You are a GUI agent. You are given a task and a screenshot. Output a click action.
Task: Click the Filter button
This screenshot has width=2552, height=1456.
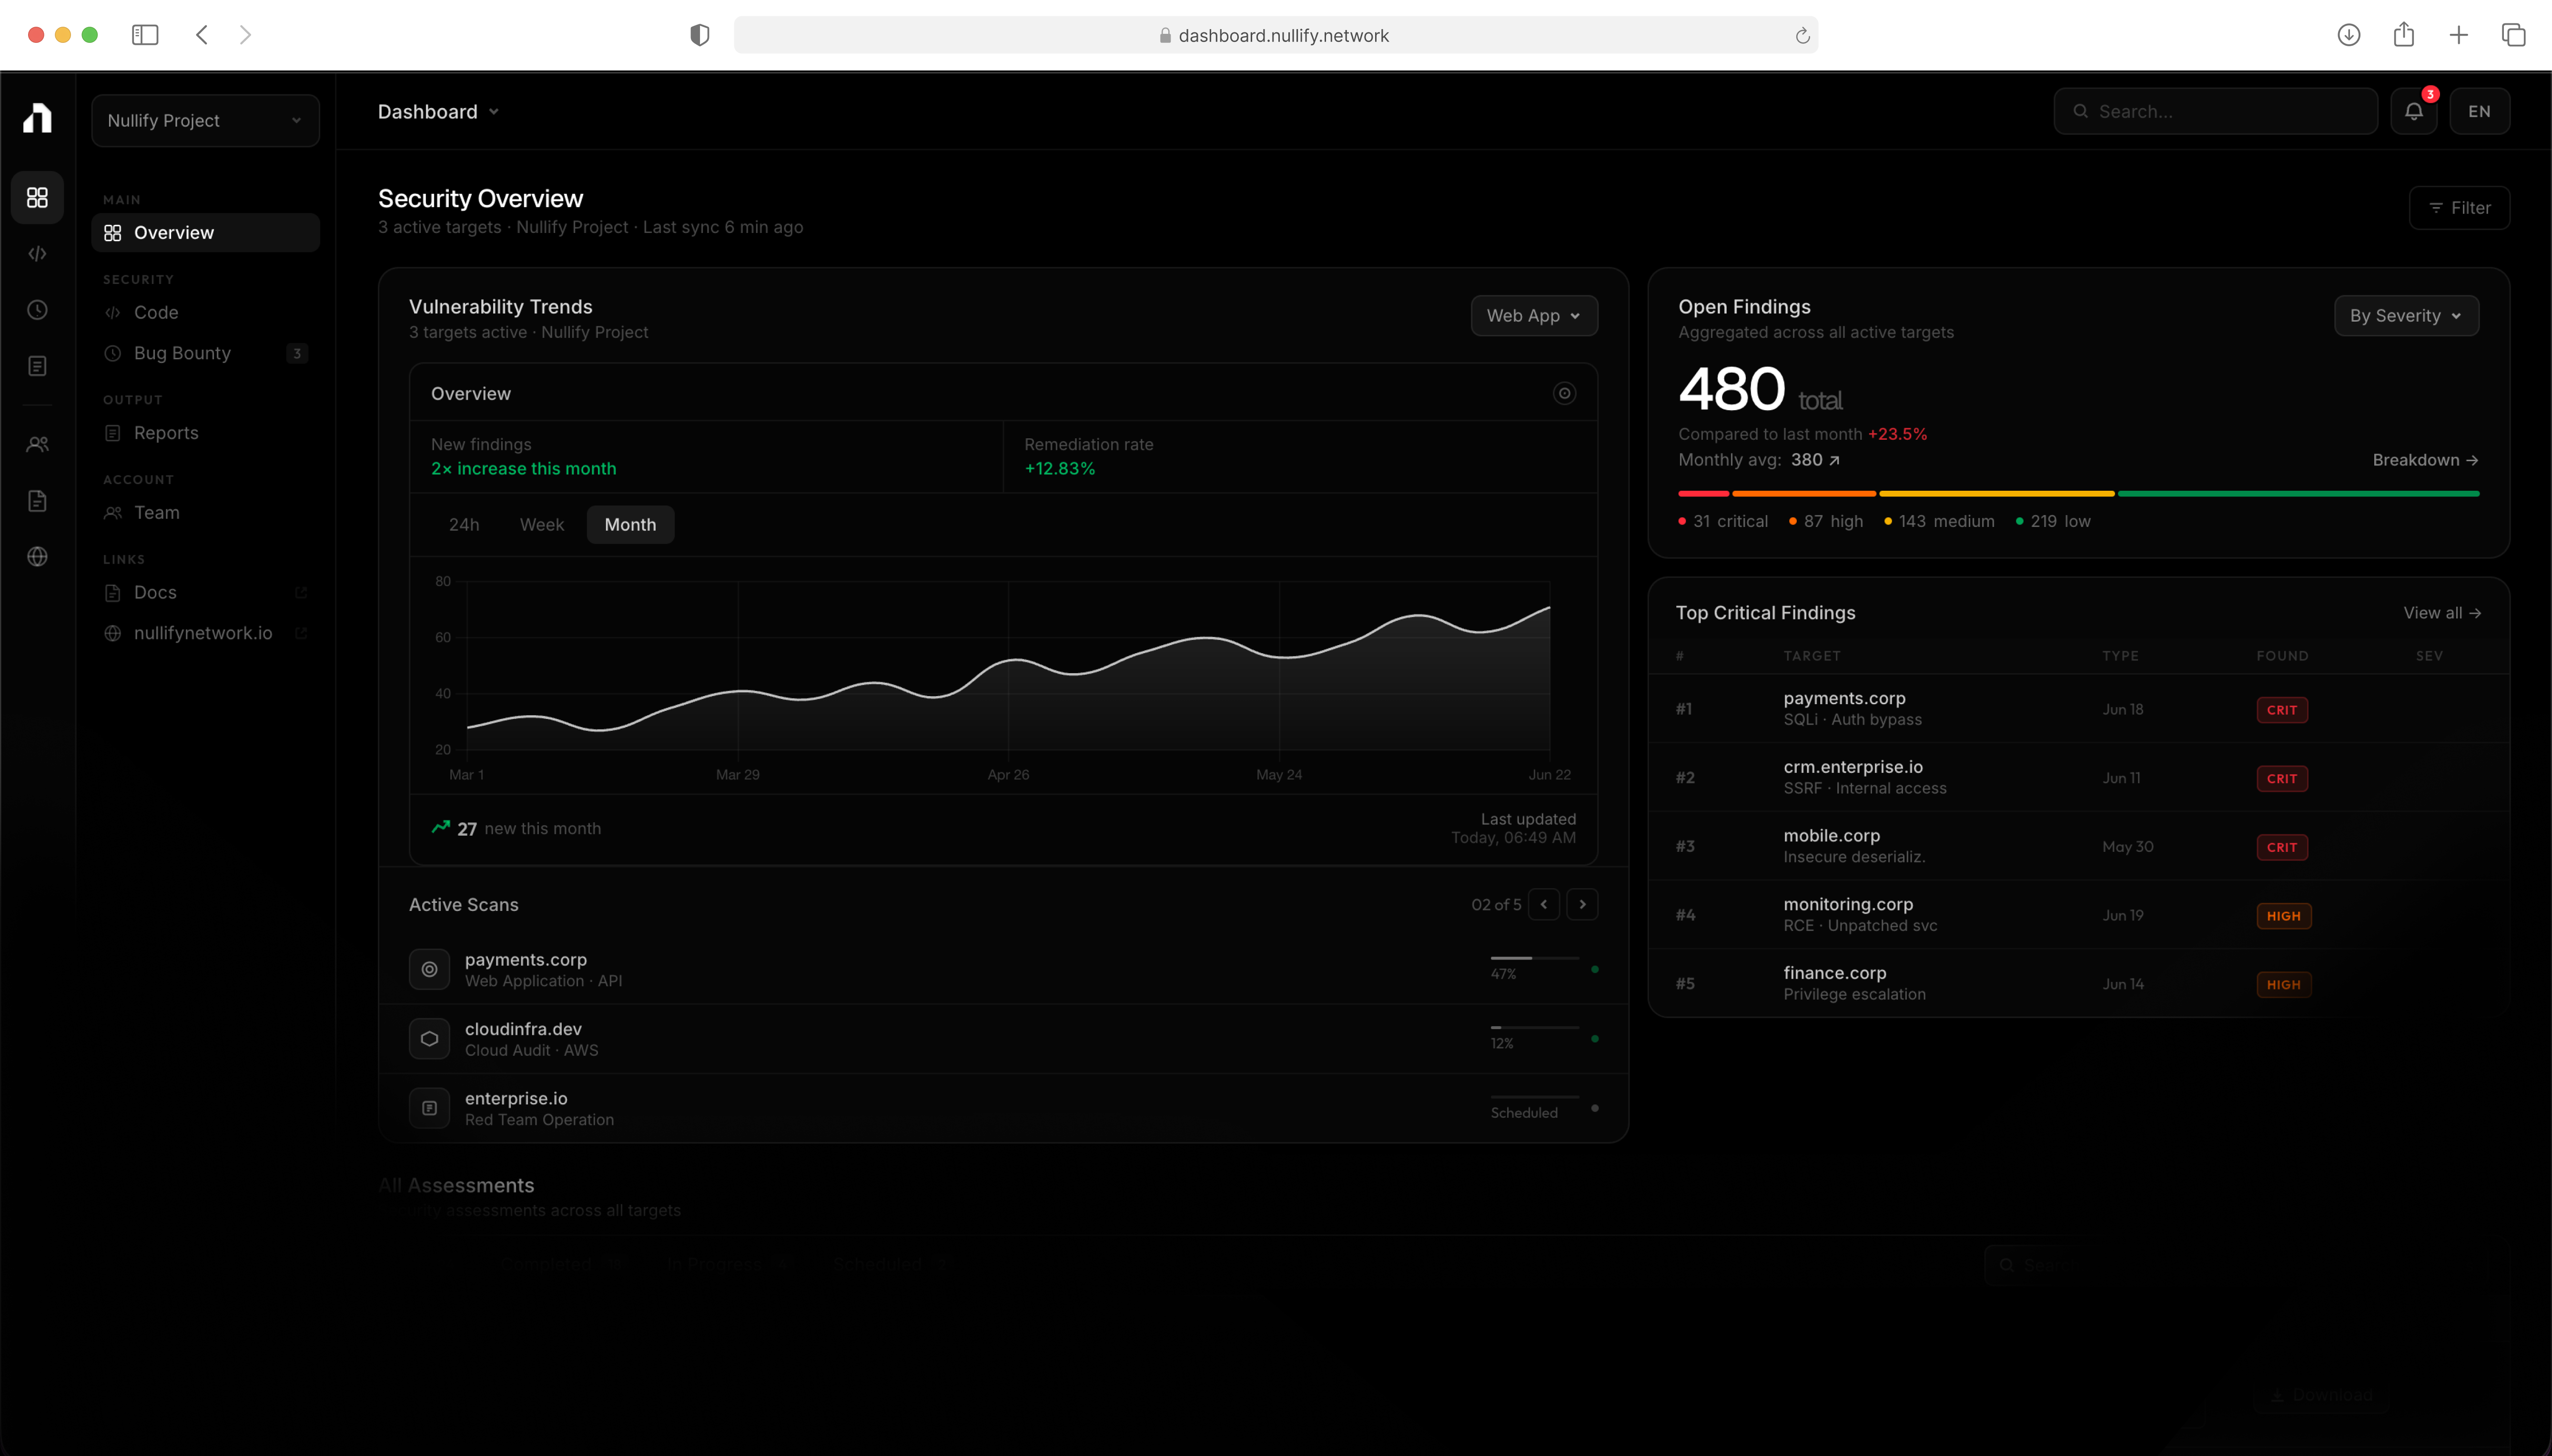point(2459,208)
